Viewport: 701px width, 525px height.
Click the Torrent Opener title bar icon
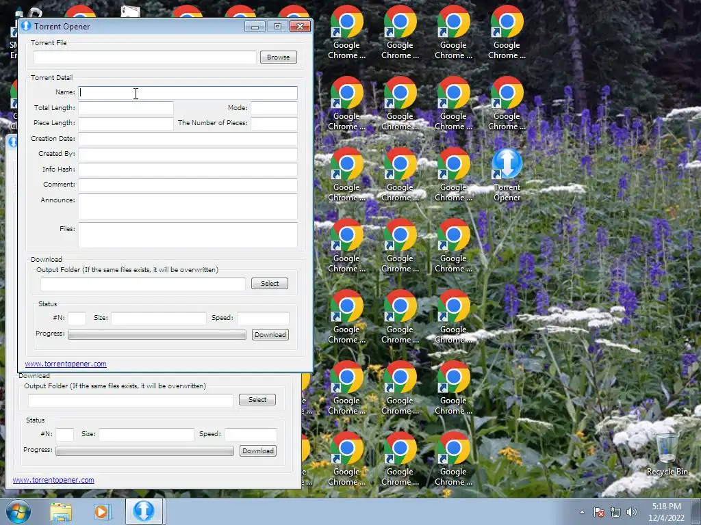tap(26, 26)
